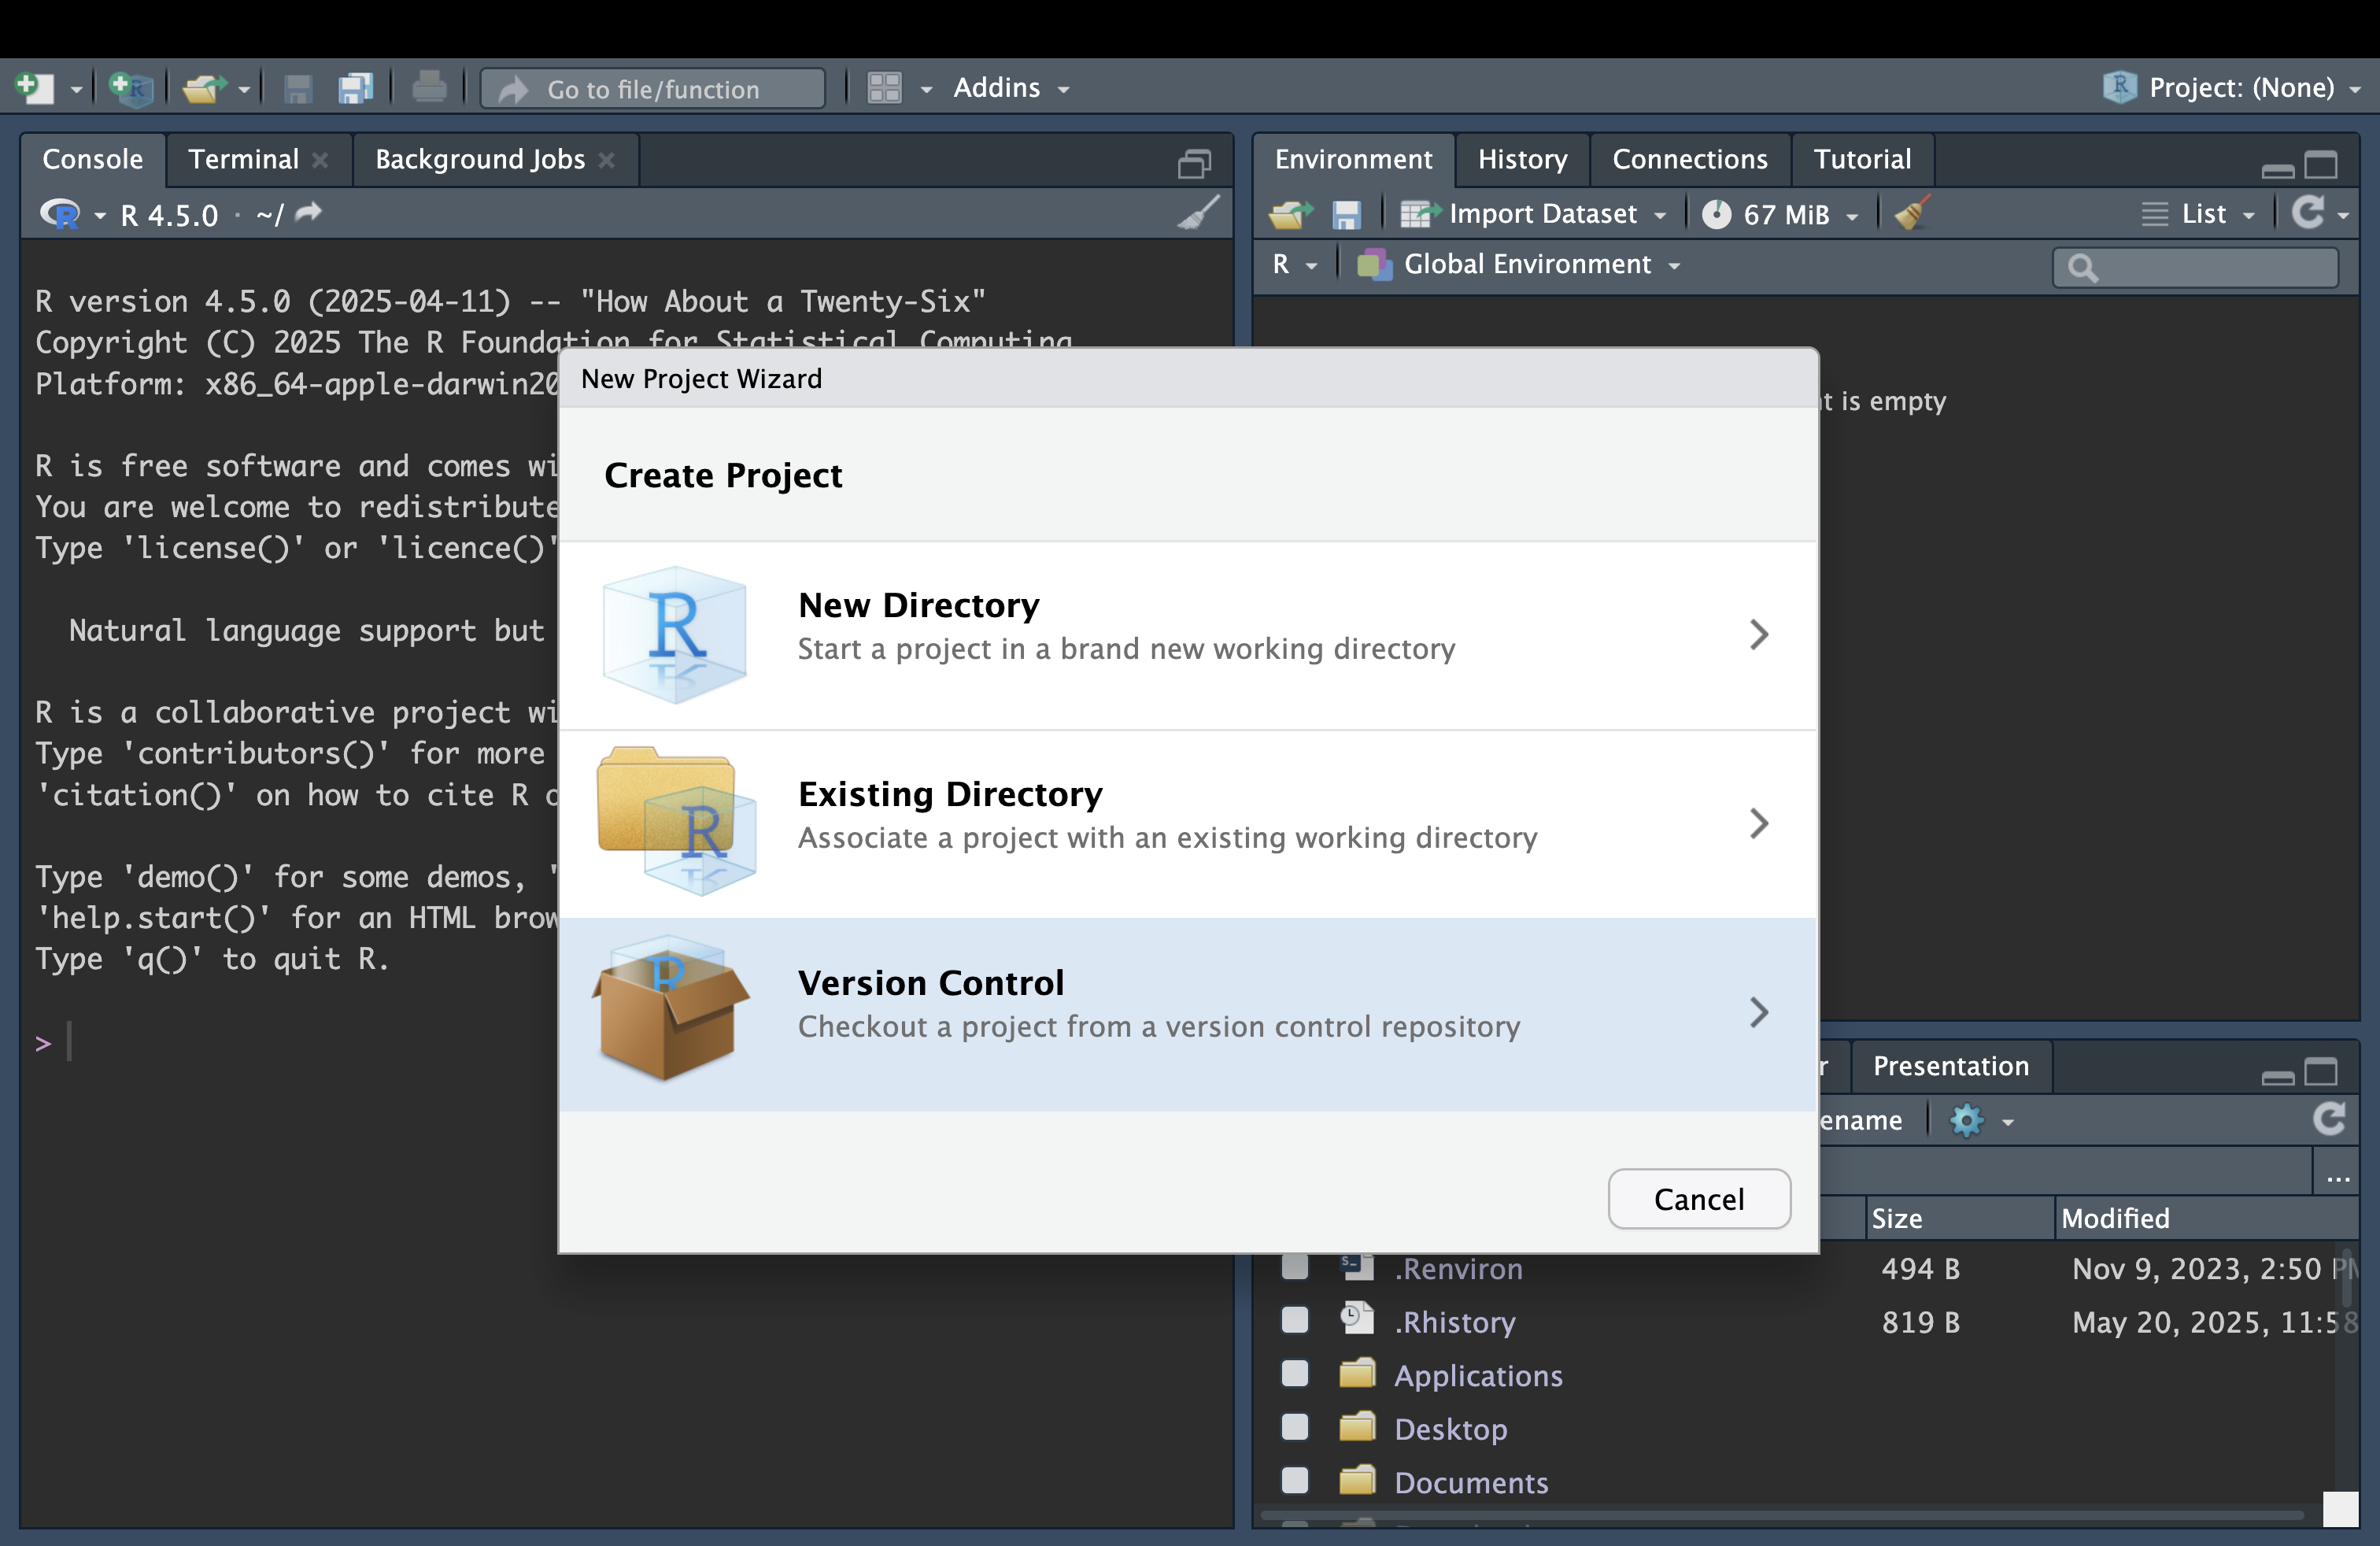Choose Existing Directory project option
This screenshot has width=2380, height=1546.
click(x=1188, y=823)
